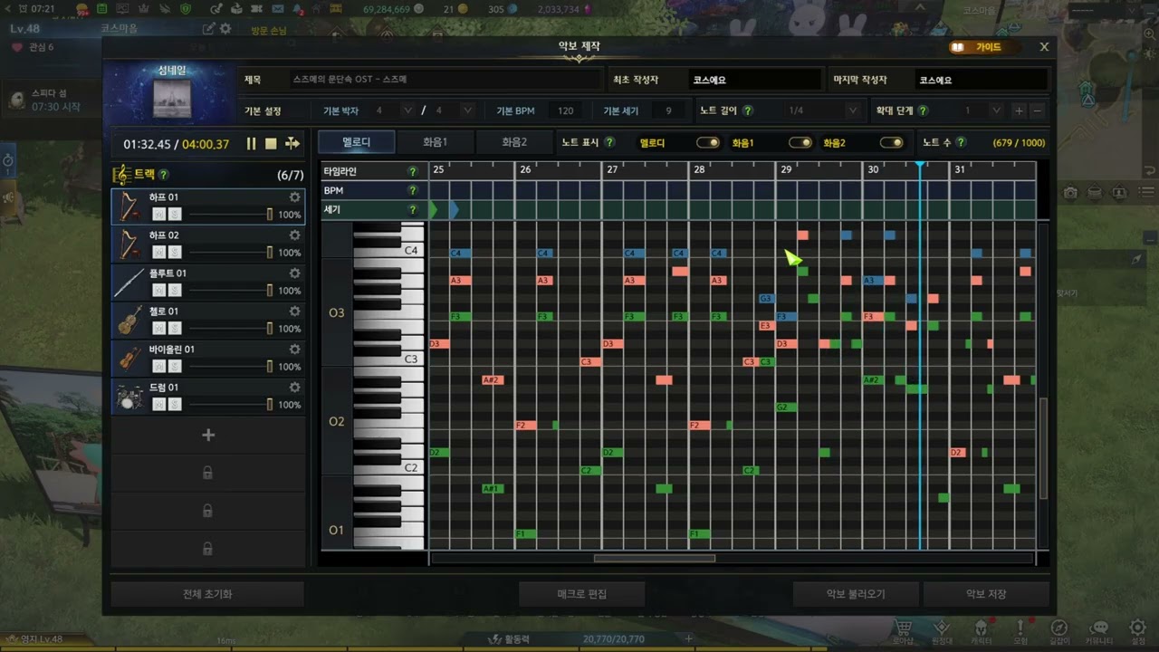The width and height of the screenshot is (1159, 652).
Task: Open settings gear for 바이올린 01 track
Action: (x=294, y=350)
